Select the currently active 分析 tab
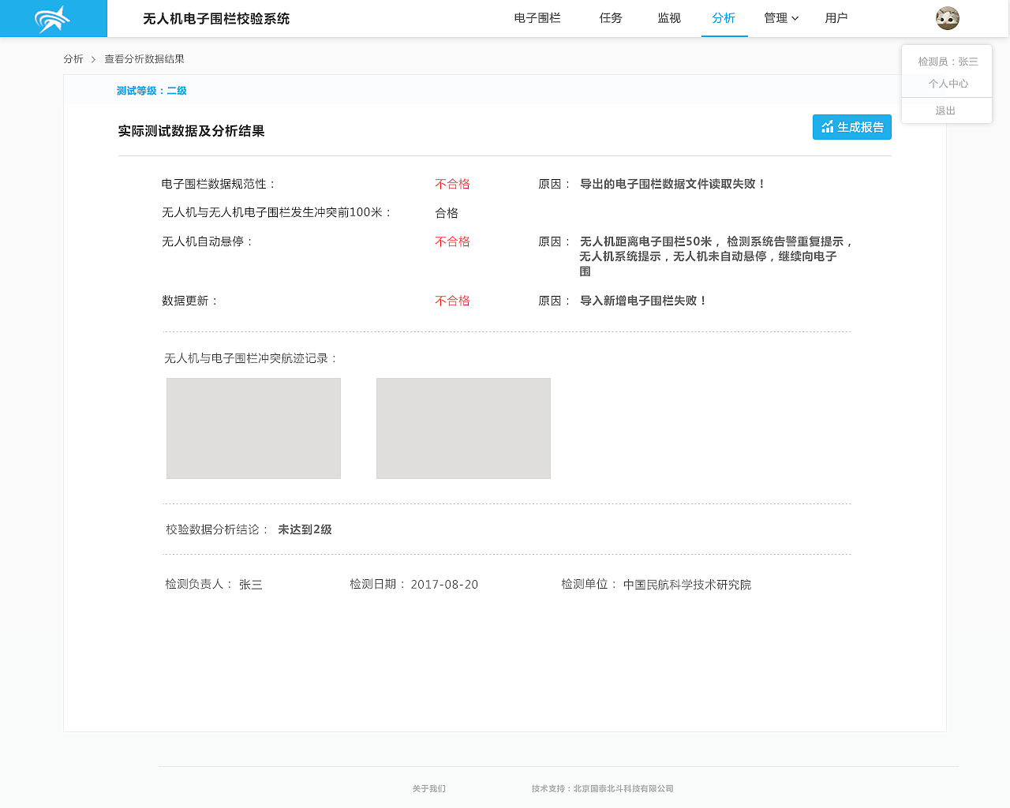 (724, 17)
